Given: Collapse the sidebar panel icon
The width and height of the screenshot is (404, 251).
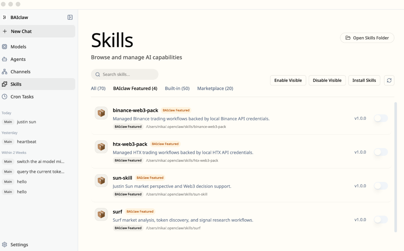Looking at the screenshot, I should pos(70,17).
